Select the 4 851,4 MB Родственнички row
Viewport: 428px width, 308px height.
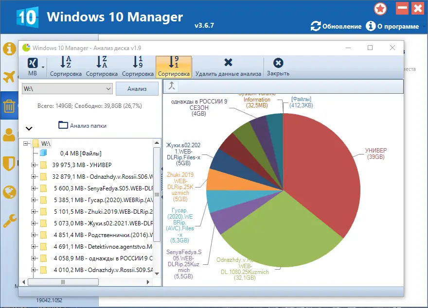(103, 235)
